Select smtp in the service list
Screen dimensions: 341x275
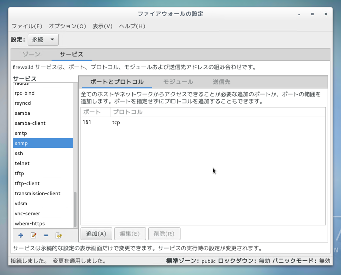point(43,133)
